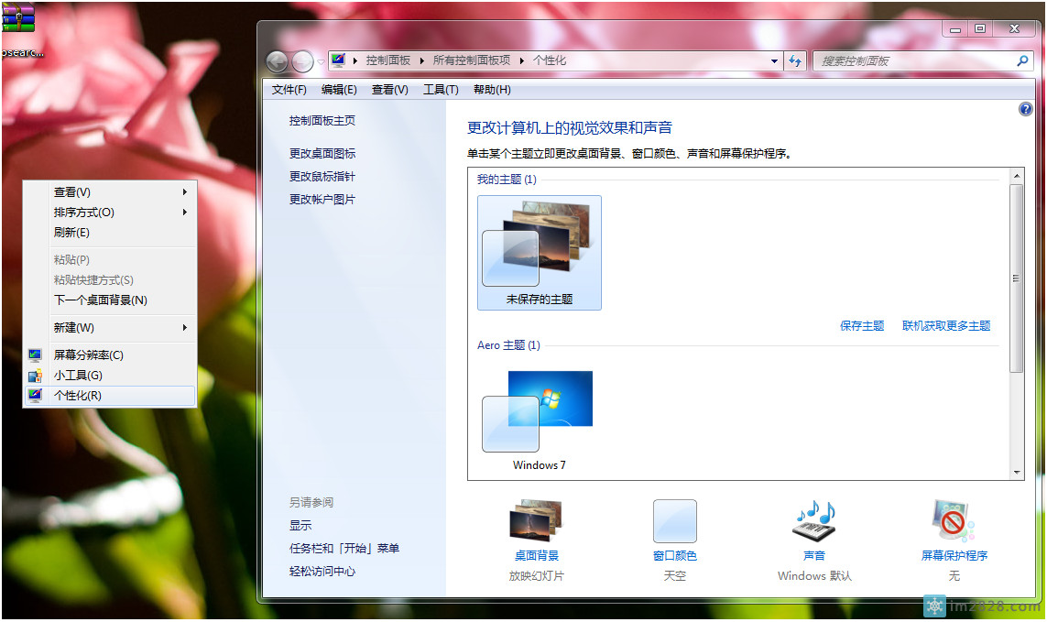Click the back navigation arrow button
The image size is (1047, 622).
click(x=278, y=61)
